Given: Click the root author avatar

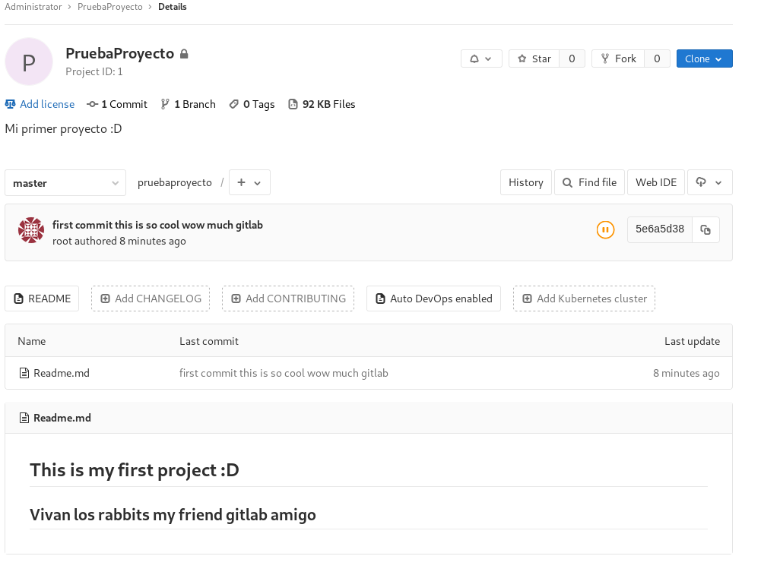Looking at the screenshot, I should (x=31, y=230).
